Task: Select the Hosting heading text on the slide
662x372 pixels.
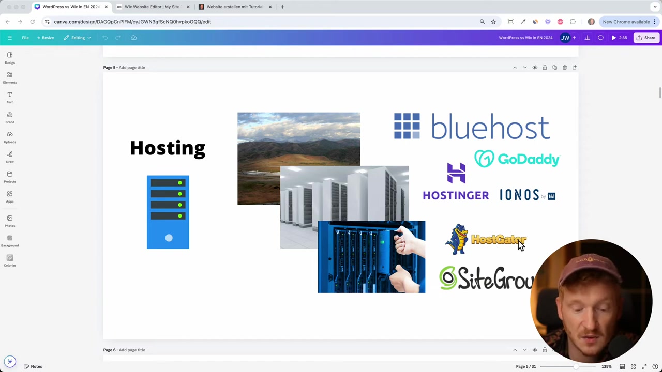Action: coord(168,148)
